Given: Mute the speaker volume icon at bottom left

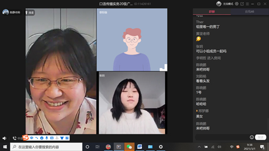Looking at the screenshot, I should pos(4,138).
